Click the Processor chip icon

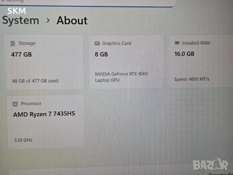click(x=15, y=104)
